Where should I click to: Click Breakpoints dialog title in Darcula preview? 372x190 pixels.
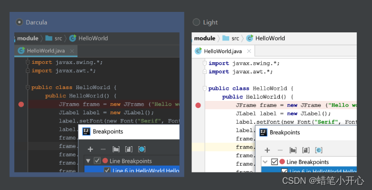108,131
